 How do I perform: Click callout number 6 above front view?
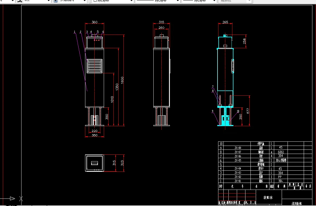coord(103,32)
